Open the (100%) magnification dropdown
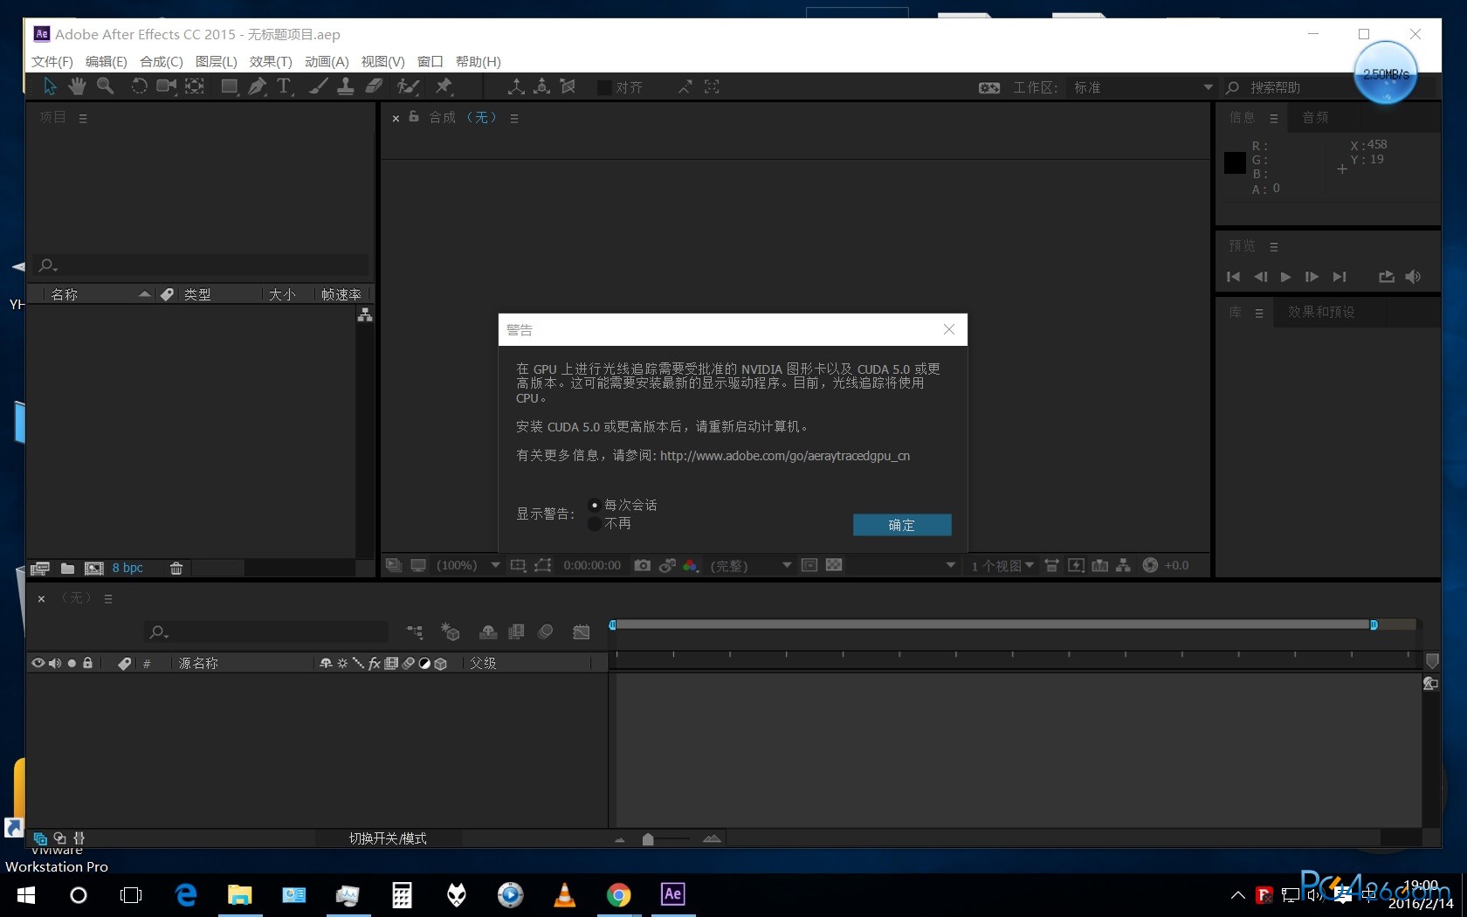This screenshot has width=1467, height=917. pyautogui.click(x=467, y=565)
